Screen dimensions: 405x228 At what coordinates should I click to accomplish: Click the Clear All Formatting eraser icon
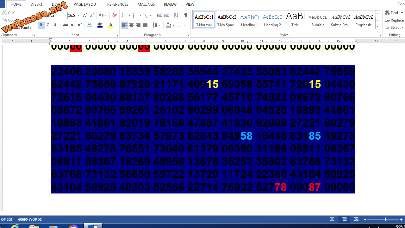115,15
